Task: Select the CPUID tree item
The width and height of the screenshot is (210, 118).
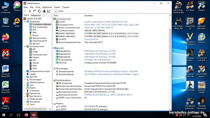Action: tap(35, 52)
